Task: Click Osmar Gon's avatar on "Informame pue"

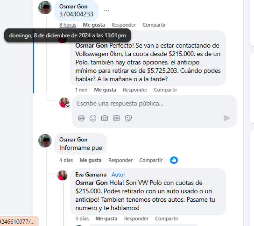Action: coord(45,141)
